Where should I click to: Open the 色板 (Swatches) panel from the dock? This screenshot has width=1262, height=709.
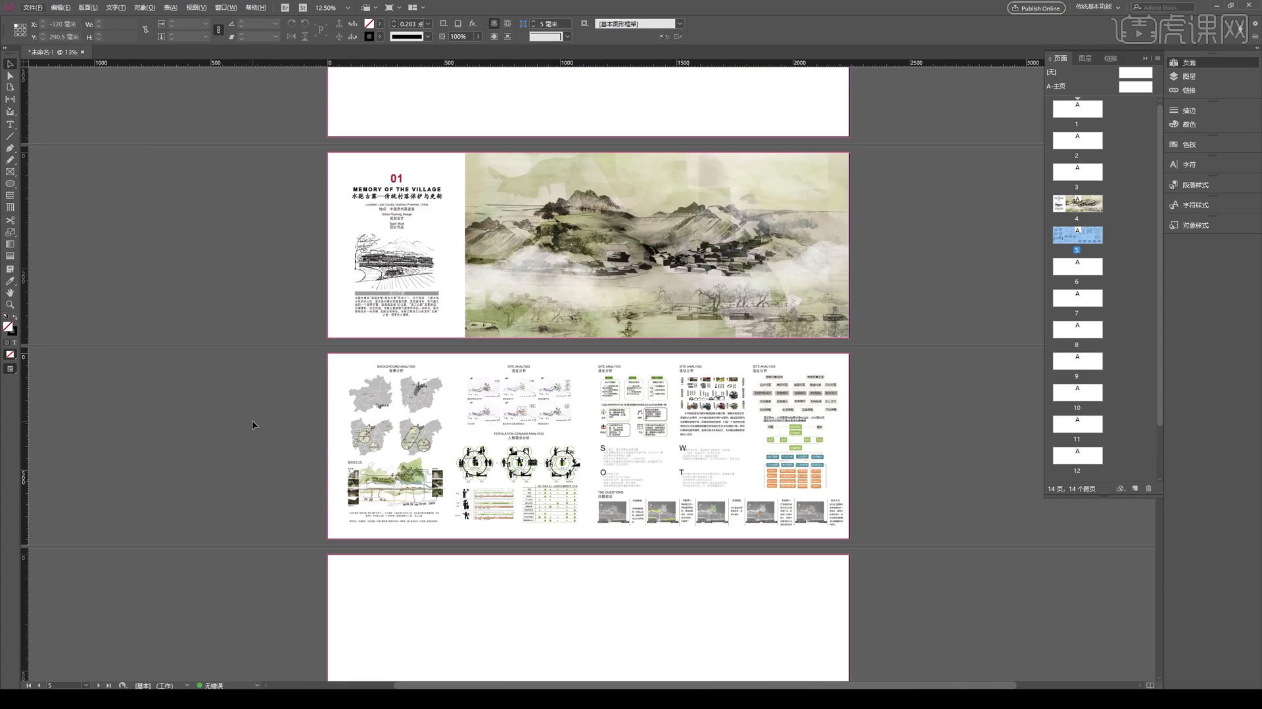1189,144
